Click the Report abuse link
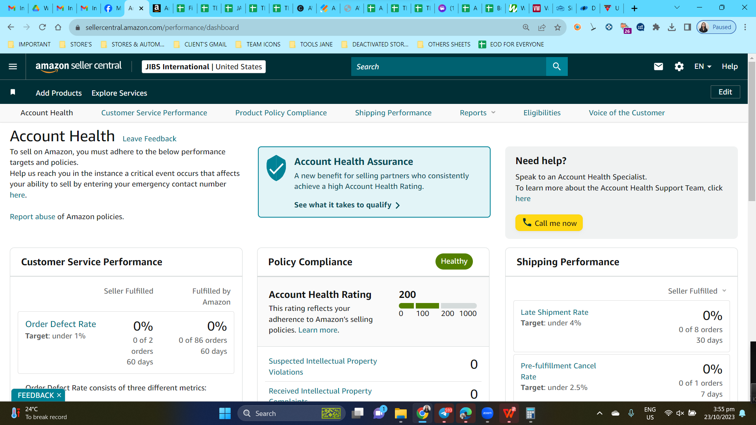756x425 pixels. coord(33,216)
